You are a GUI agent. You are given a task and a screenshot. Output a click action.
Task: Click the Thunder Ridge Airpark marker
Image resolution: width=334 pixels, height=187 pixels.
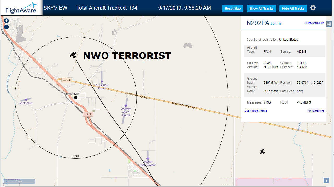148,158
